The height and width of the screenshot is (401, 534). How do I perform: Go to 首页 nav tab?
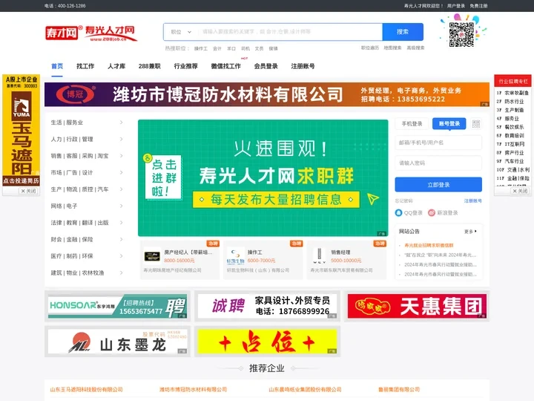57,66
